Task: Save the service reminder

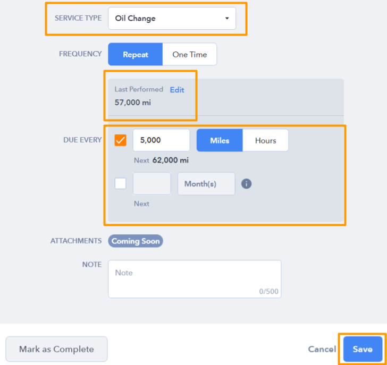Action: pyautogui.click(x=363, y=349)
